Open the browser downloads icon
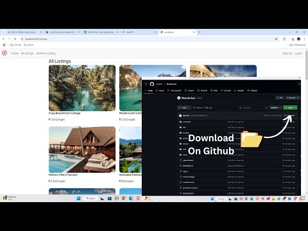The width and height of the screenshot is (308, 231). pos(293,39)
